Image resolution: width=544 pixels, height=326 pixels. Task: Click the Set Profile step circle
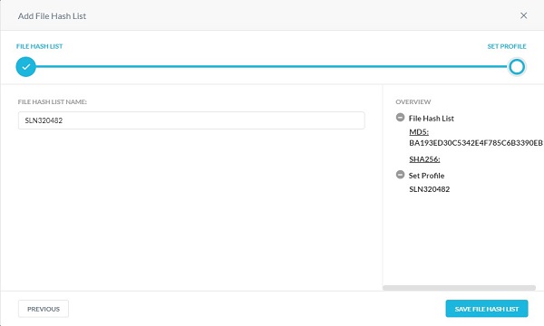(x=517, y=67)
